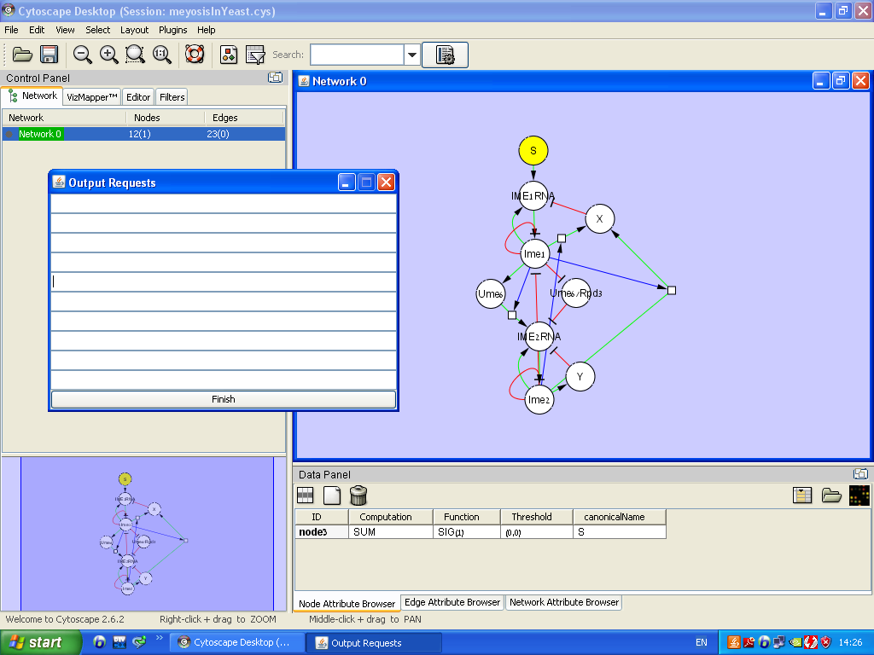Open heat map color grid icon
Screen dimensions: 874x655
pyautogui.click(x=859, y=496)
